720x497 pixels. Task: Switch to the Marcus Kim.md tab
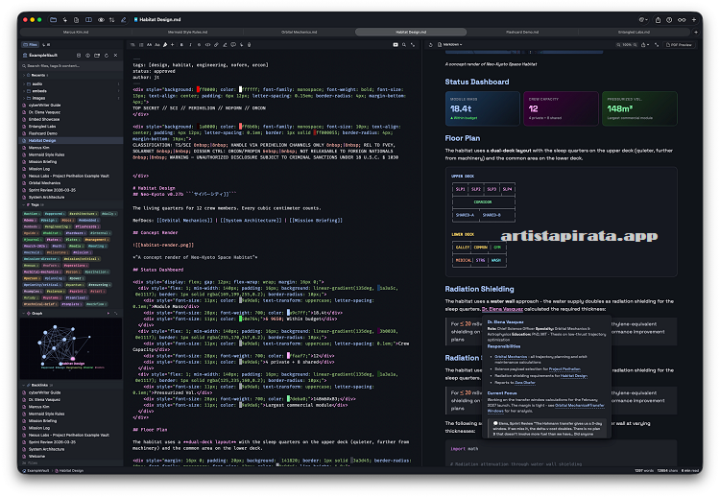(76, 32)
